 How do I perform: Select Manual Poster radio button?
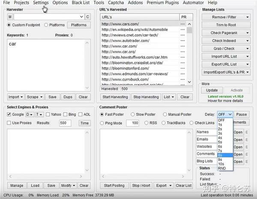pyautogui.click(x=165, y=115)
